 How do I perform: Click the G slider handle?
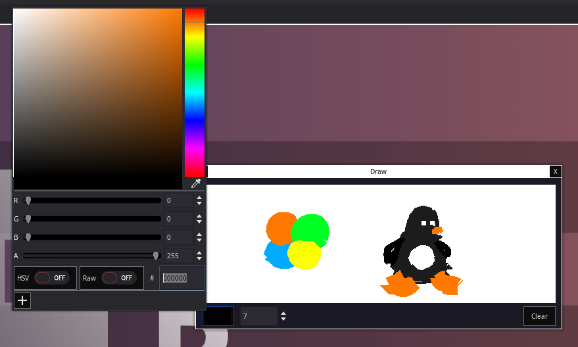28,219
